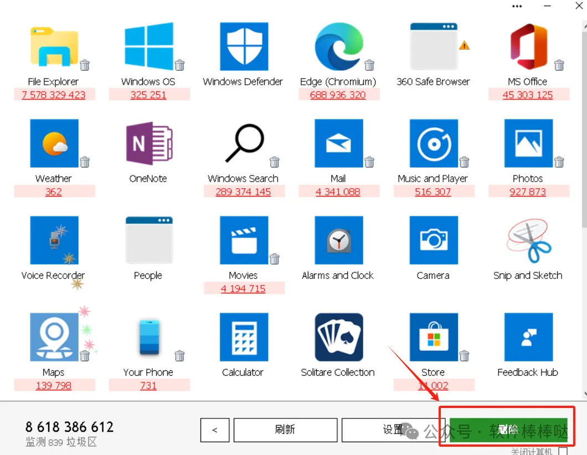Select the Solitaire Collection cards icon

tap(339, 337)
